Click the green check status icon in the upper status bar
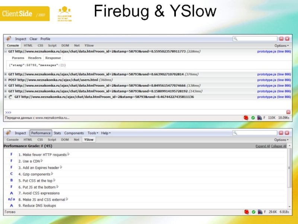This screenshot has width=298, height=224. pyautogui.click(x=253, y=118)
